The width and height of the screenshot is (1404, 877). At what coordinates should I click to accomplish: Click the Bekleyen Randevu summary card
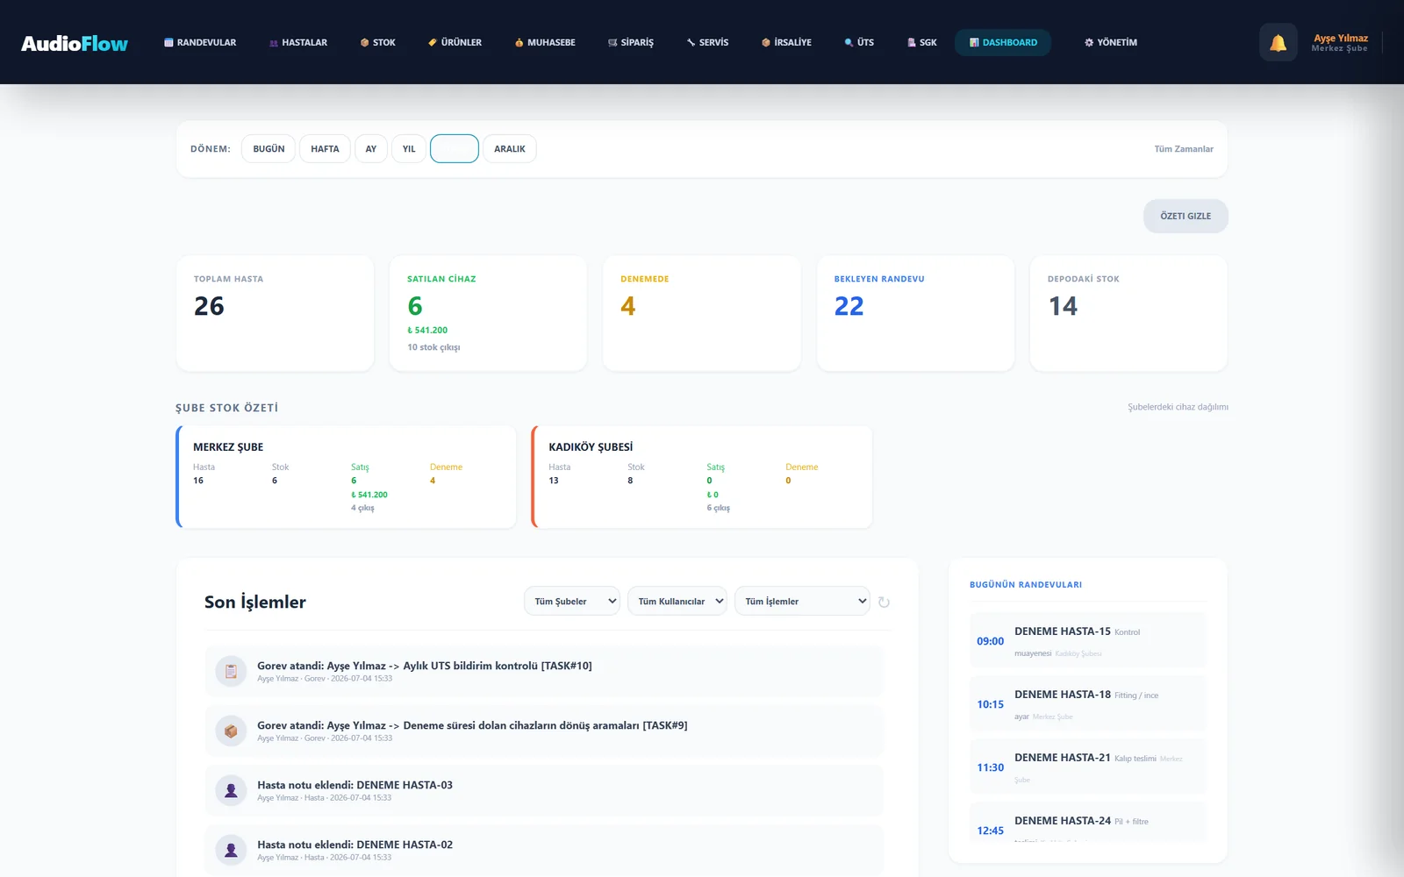915,313
